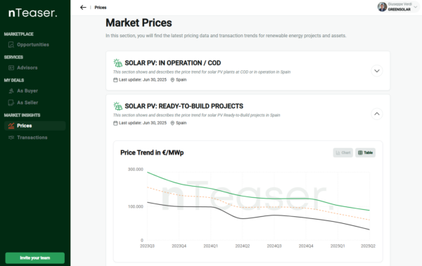Image resolution: width=422 pixels, height=266 pixels.
Task: Collapse the Ready-to-Build Projects section
Action: coord(377,114)
